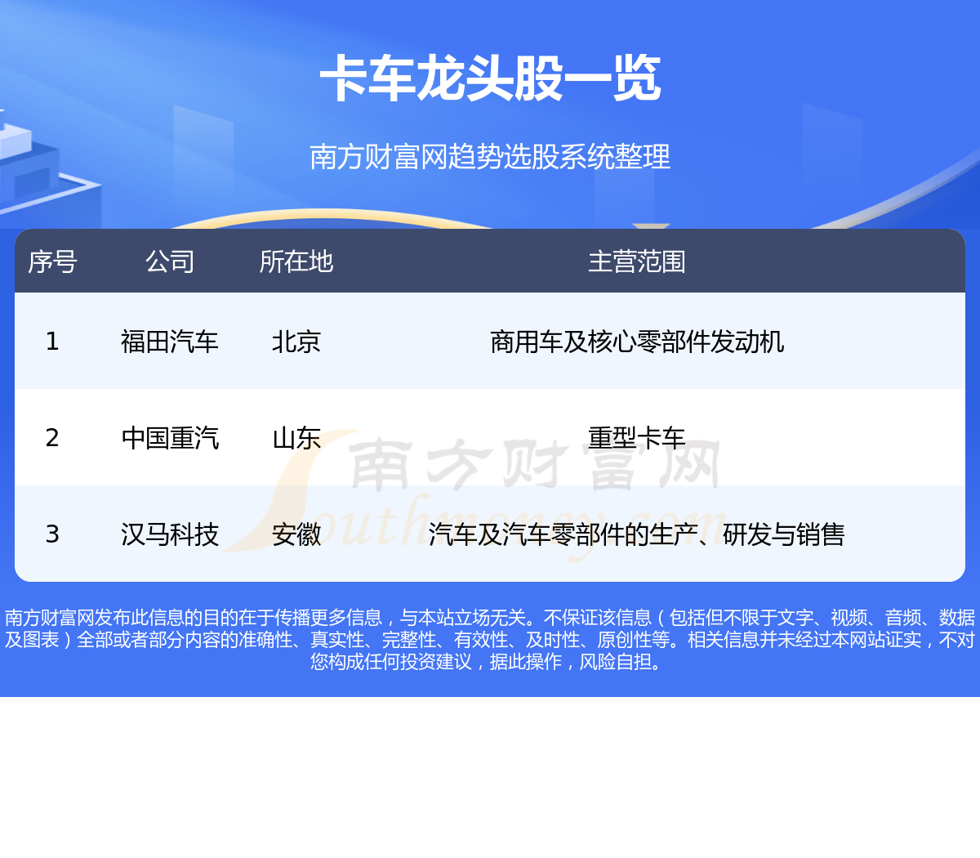Select the row number 2 cell
980x858 pixels.
click(52, 438)
